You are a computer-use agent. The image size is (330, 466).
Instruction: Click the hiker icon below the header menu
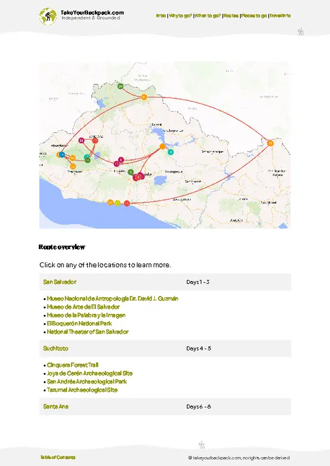(x=301, y=32)
